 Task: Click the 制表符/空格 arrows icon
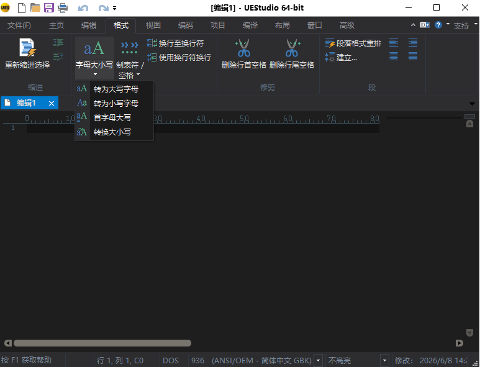129,48
